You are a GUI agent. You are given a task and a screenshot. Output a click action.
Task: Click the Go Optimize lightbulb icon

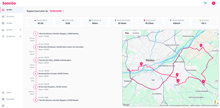[x=3, y=36]
